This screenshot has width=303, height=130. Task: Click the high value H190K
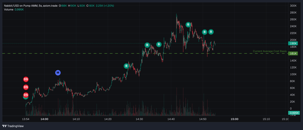tap(72, 6)
